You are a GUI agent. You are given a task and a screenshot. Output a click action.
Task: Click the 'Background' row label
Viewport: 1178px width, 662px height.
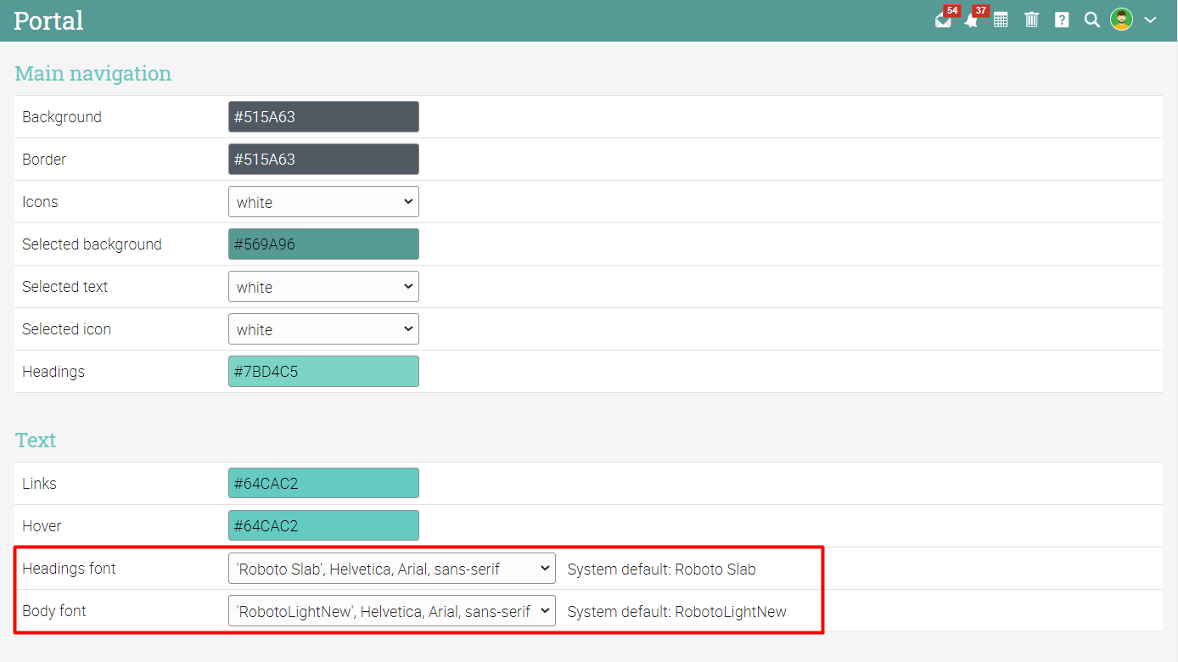click(x=62, y=117)
